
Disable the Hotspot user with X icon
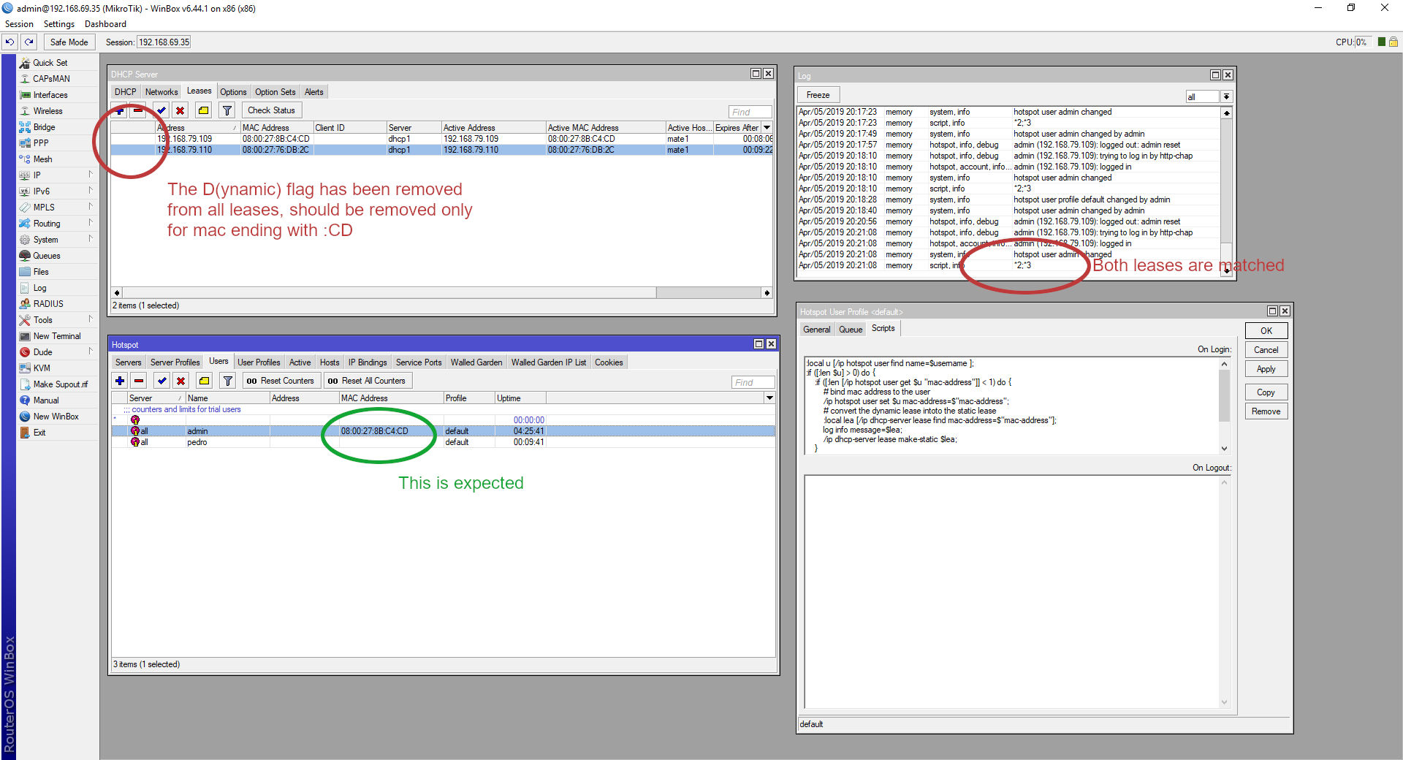point(180,381)
